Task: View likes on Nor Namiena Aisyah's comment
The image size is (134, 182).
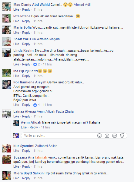Action: 37,105
